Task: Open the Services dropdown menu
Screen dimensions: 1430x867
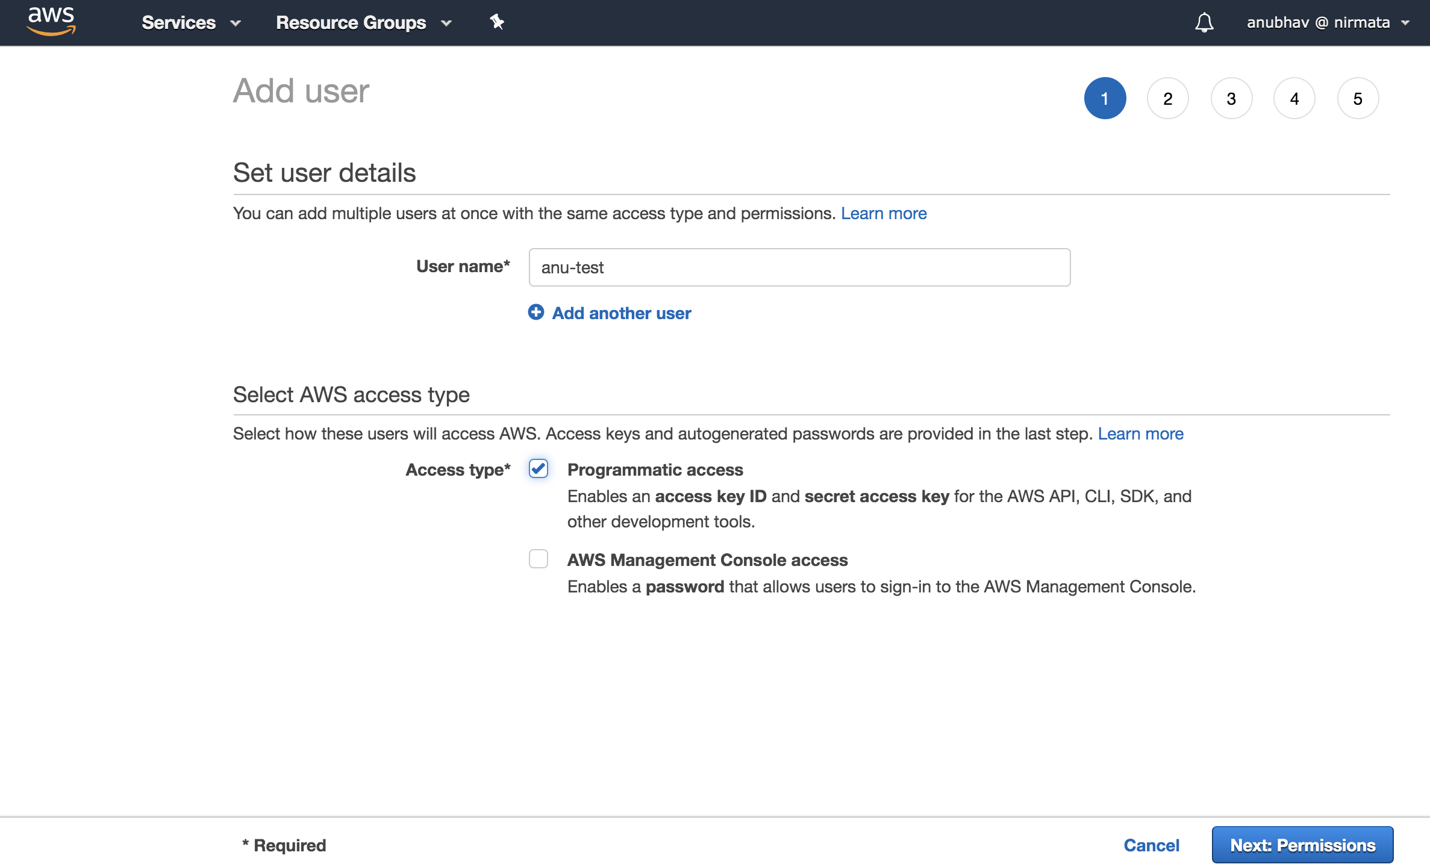Action: [x=191, y=22]
